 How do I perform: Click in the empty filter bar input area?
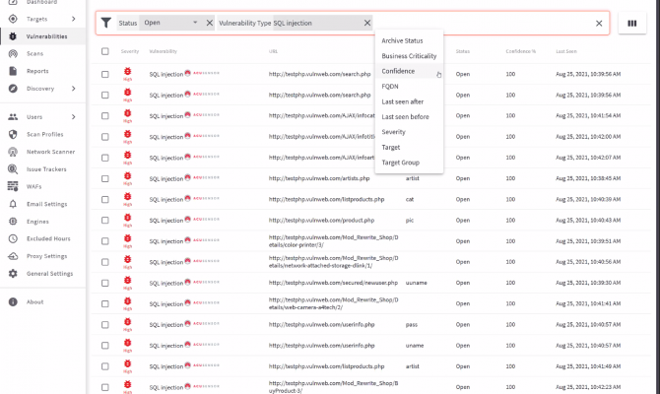(x=482, y=24)
